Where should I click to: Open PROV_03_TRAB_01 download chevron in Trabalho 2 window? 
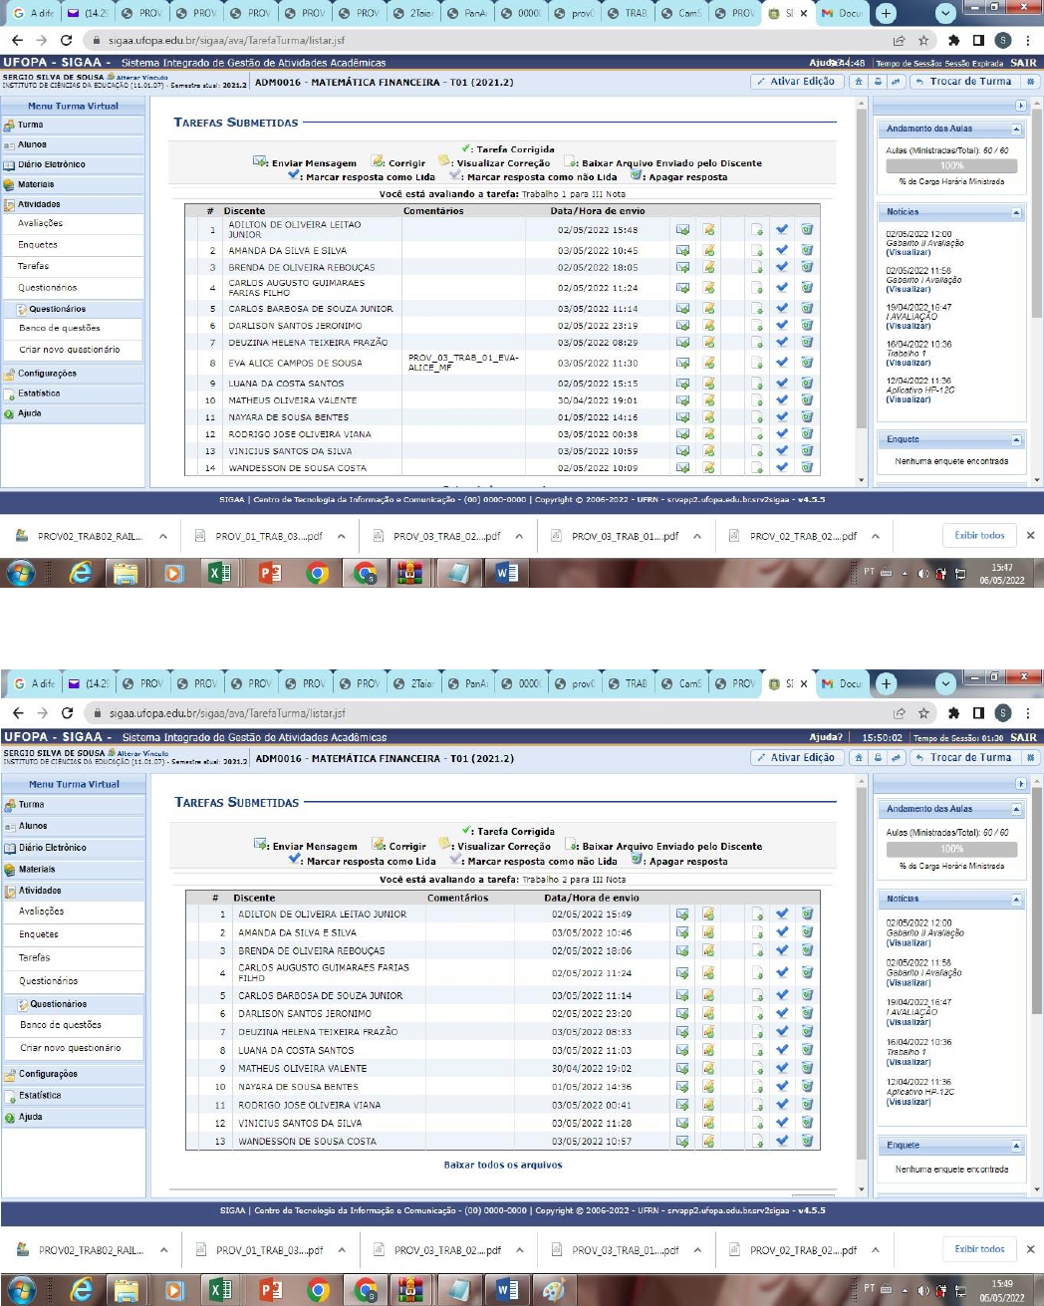tap(697, 1249)
